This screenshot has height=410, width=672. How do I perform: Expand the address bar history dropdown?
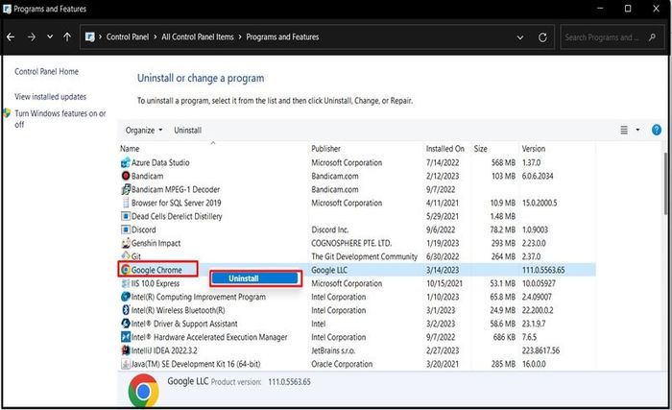point(520,37)
